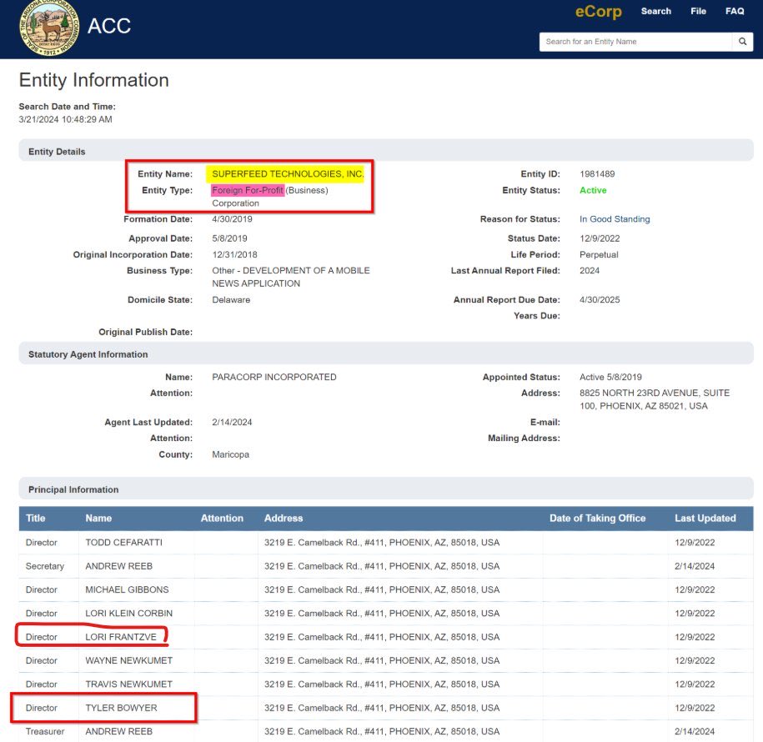Click the ACC header title
The width and height of the screenshot is (763, 742).
pos(109,26)
